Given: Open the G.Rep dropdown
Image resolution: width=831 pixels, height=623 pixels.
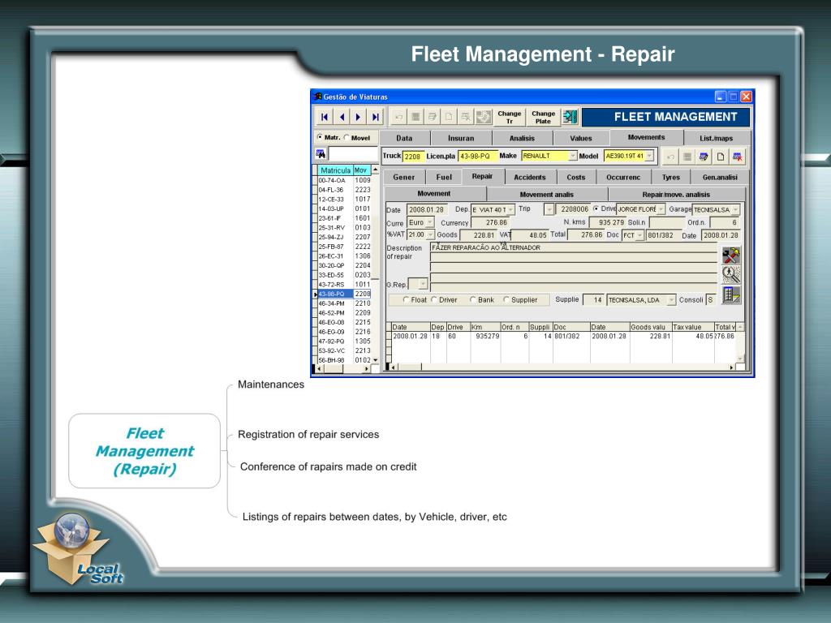Looking at the screenshot, I should click(422, 285).
